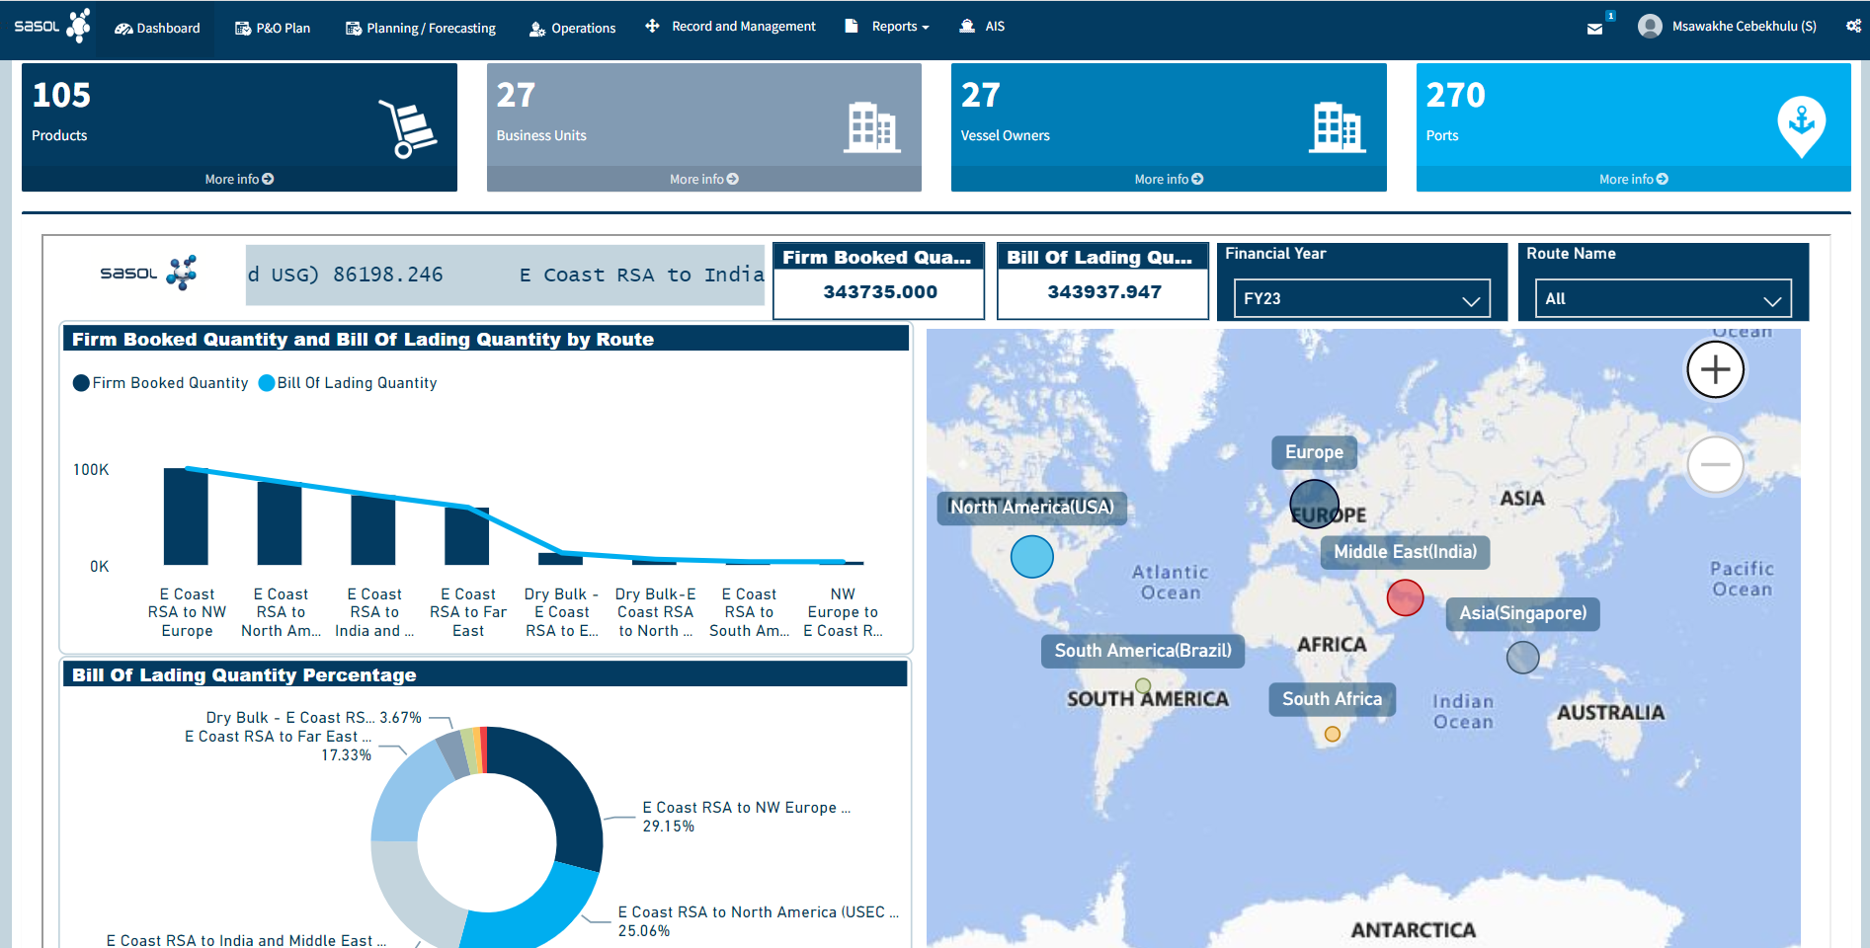
Task: Open the AIS menu item
Action: [982, 27]
